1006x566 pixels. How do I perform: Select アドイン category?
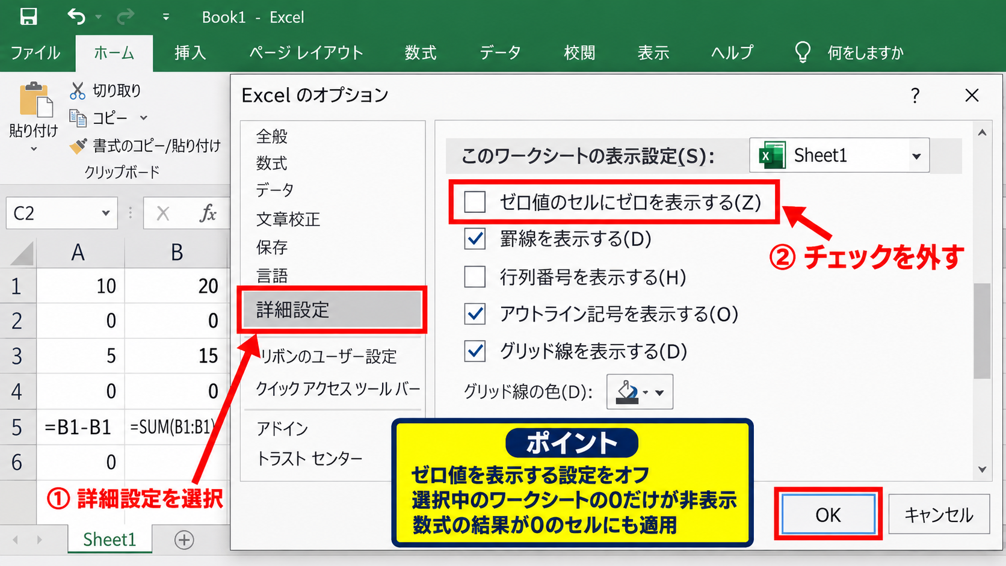(282, 429)
